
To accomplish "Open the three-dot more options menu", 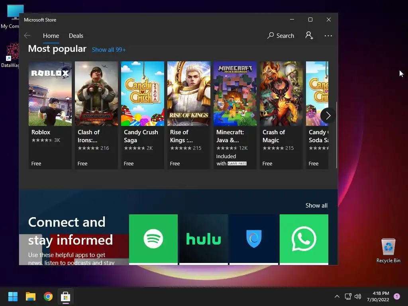I will [x=328, y=35].
